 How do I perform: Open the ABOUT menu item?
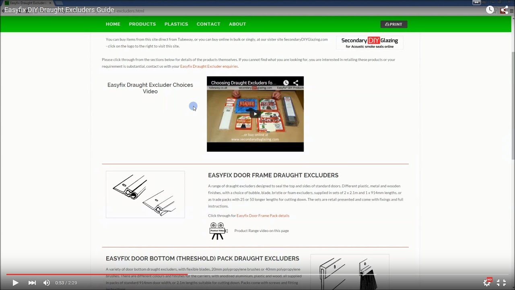point(237,24)
